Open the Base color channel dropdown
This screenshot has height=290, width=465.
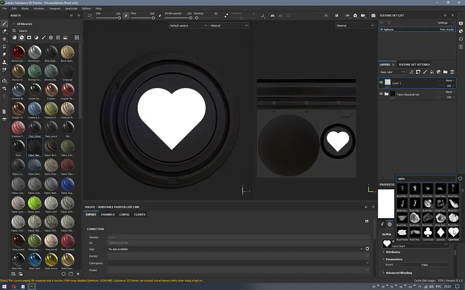[392, 72]
